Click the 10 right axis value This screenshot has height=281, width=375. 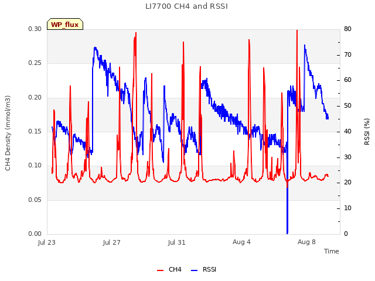click(x=347, y=208)
